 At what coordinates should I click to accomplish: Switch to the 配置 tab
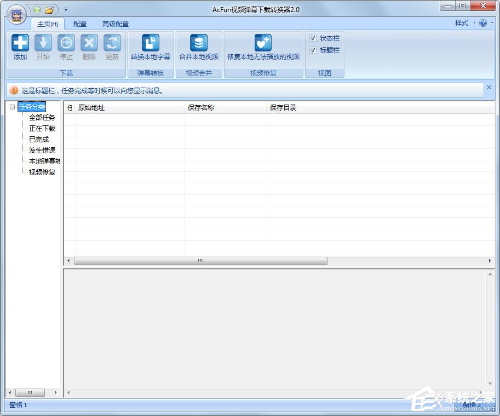coord(80,24)
